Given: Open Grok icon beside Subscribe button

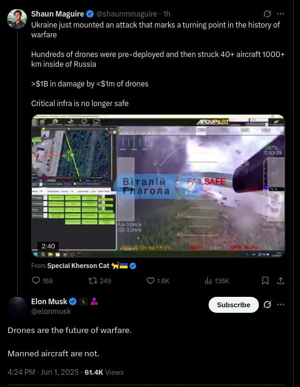Looking at the screenshot, I should [x=267, y=305].
